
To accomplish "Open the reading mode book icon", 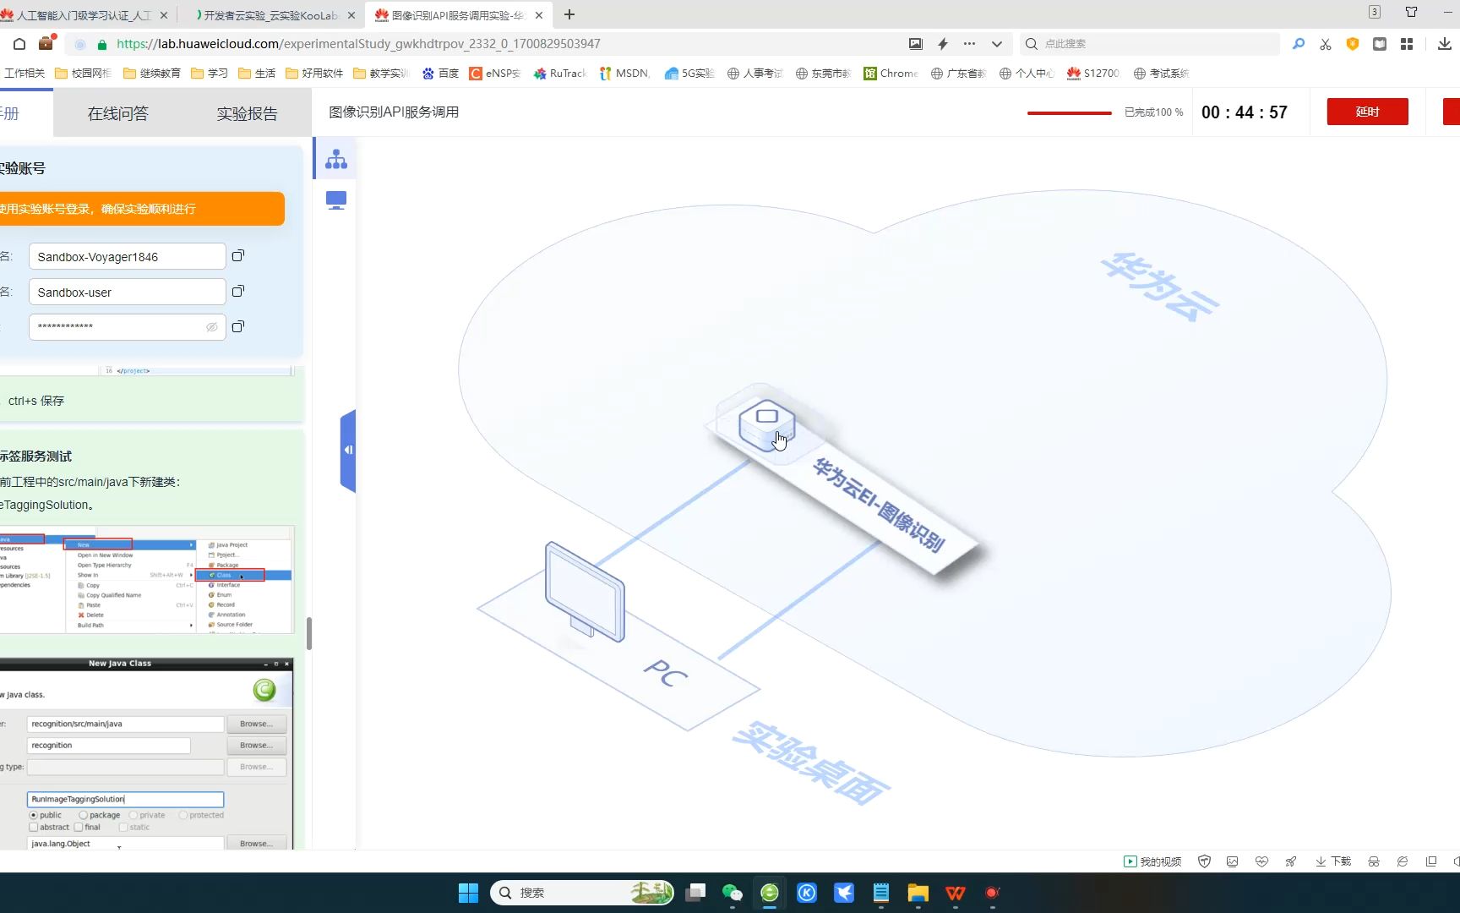I will pos(1380,44).
